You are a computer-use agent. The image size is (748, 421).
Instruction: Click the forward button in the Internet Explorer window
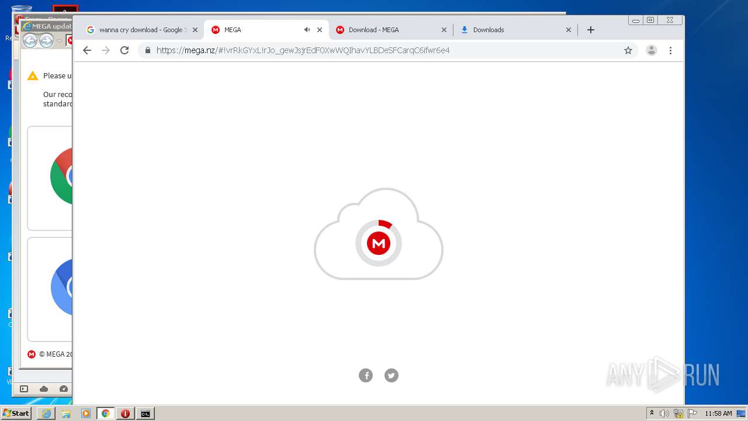(46, 40)
